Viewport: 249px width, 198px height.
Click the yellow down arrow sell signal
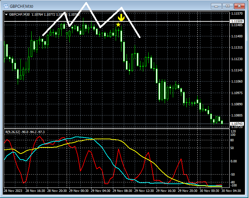[121, 18]
